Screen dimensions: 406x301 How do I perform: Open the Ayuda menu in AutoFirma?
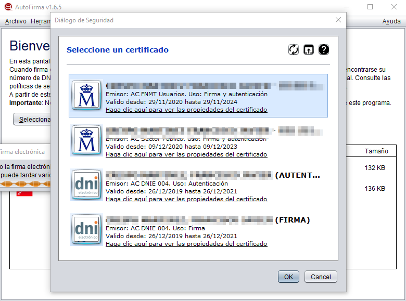coord(391,21)
